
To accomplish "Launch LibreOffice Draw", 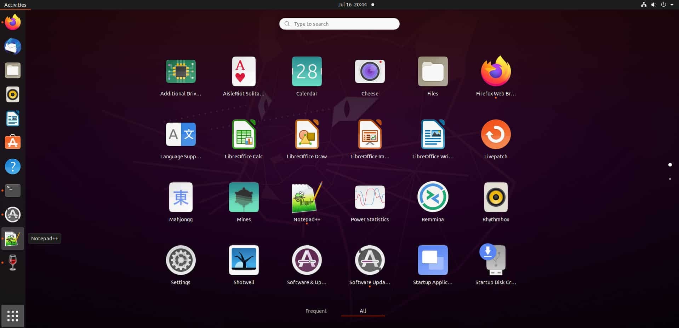I will click(x=307, y=134).
